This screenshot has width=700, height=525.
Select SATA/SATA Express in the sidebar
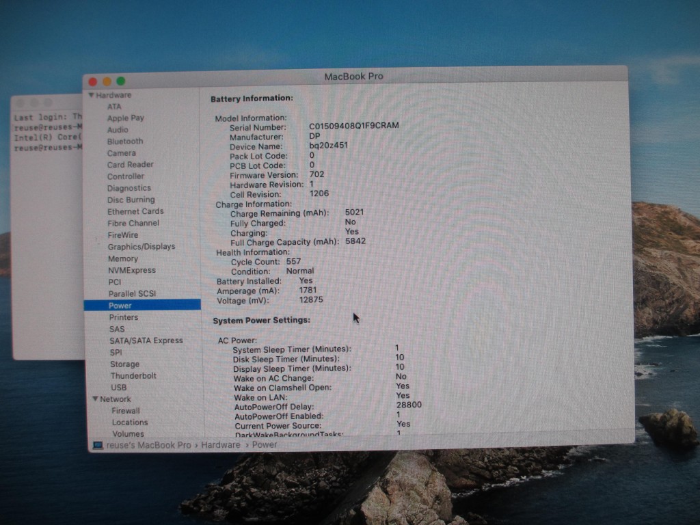146,340
